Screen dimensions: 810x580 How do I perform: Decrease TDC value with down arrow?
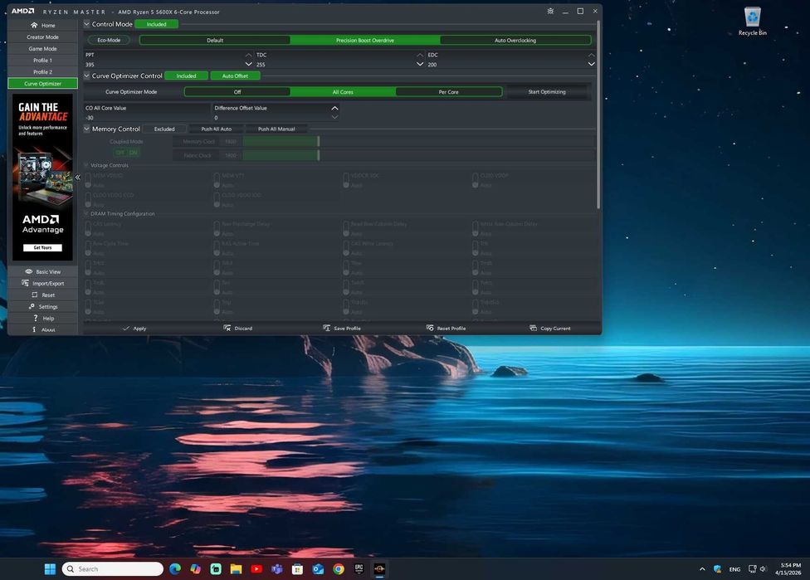tap(420, 64)
